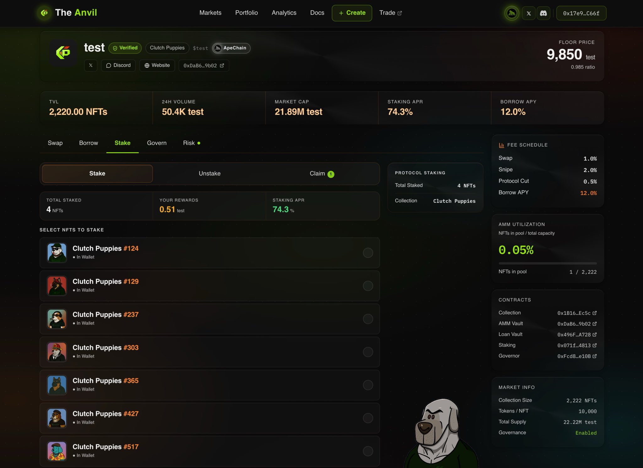Open the Discord icon in header
Screen dimensions: 643x468
point(543,13)
